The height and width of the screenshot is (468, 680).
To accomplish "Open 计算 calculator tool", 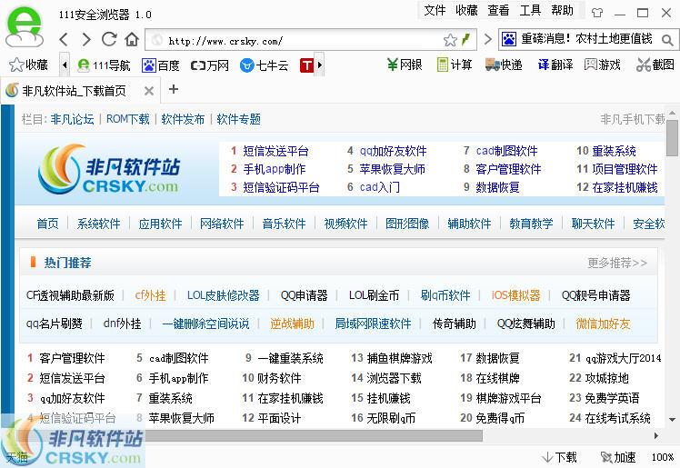I will [455, 65].
